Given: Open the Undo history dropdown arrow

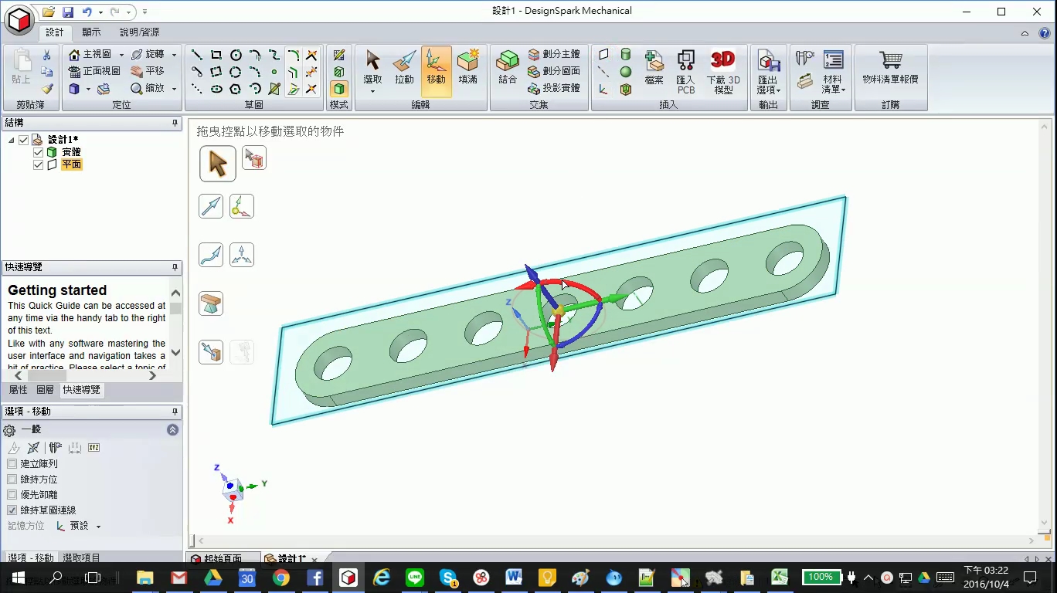Looking at the screenshot, I should click(x=100, y=12).
